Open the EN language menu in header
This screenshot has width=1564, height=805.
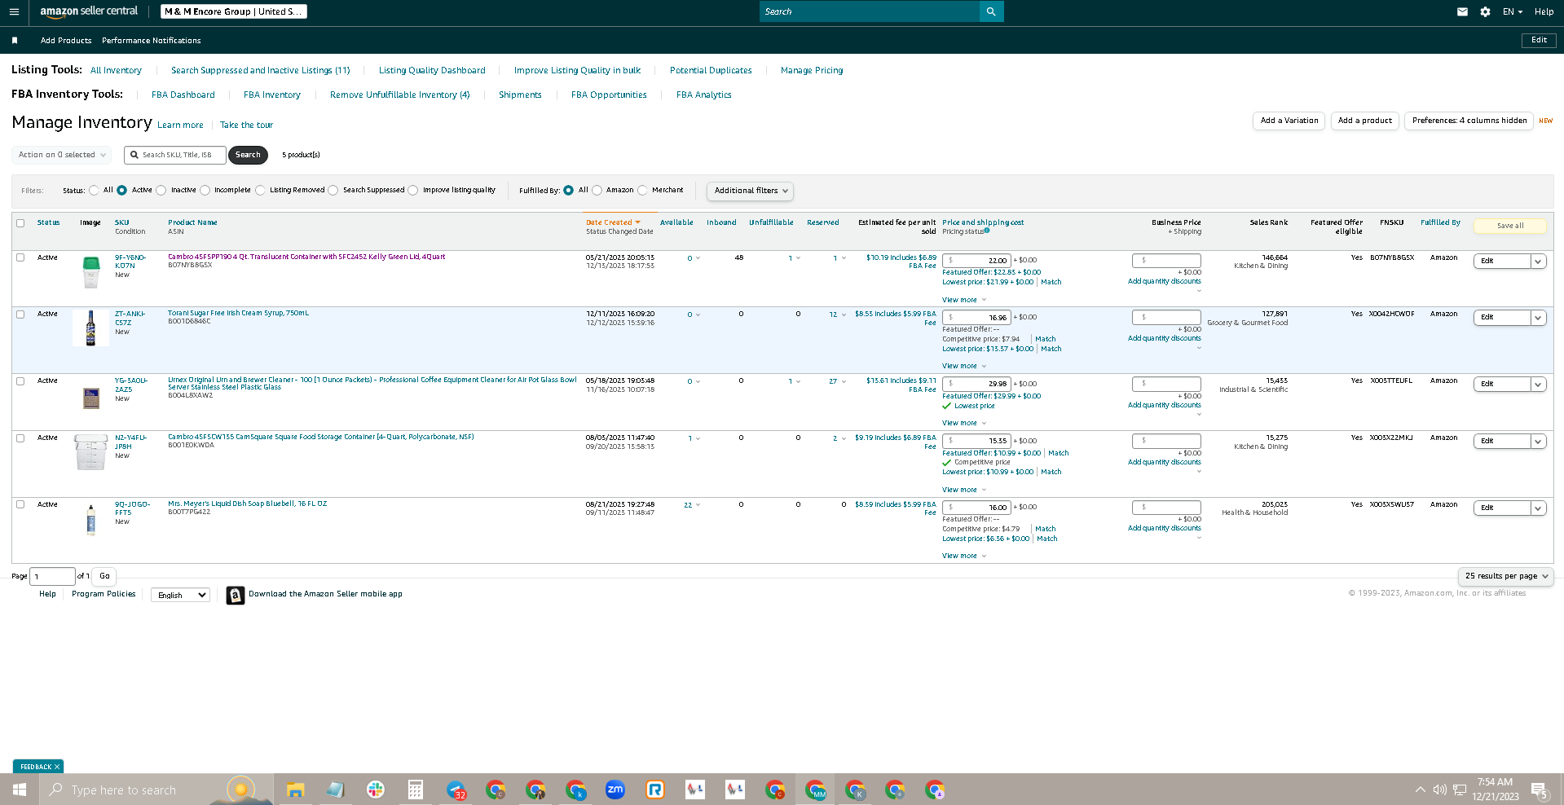(1513, 11)
